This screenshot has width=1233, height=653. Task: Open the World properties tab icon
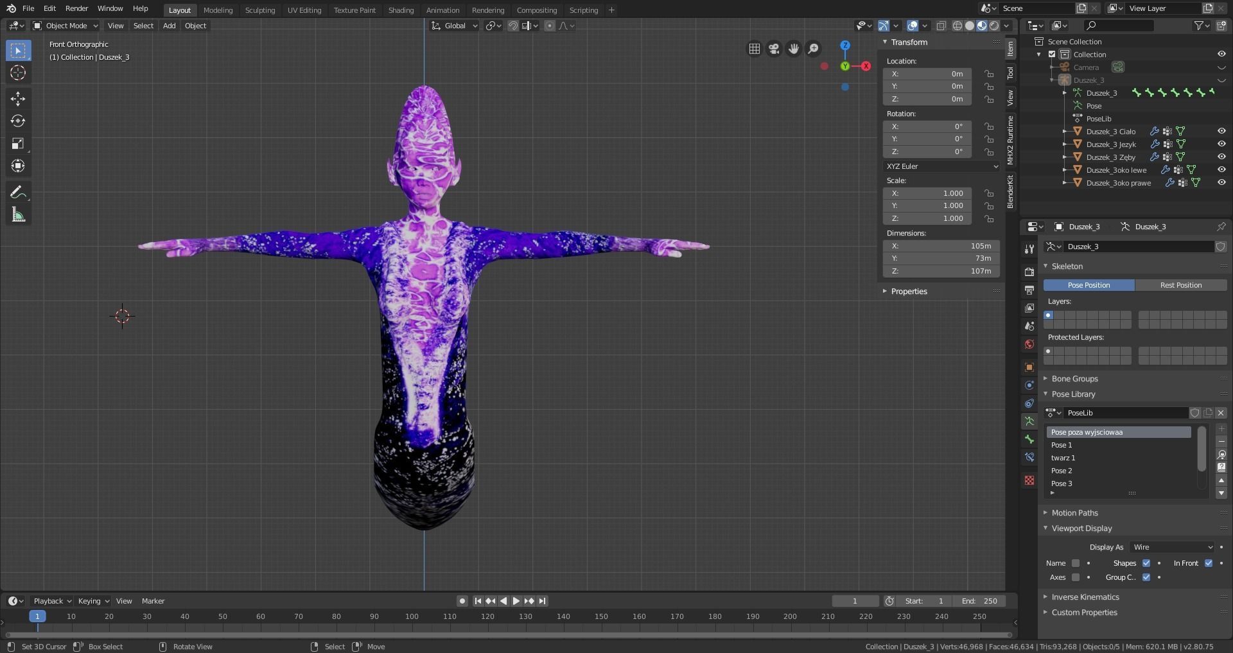coord(1029,344)
